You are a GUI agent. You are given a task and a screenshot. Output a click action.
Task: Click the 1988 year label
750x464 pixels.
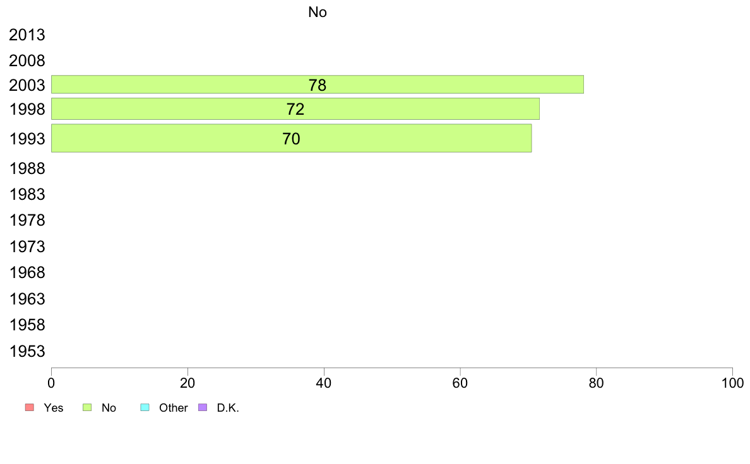click(x=27, y=169)
